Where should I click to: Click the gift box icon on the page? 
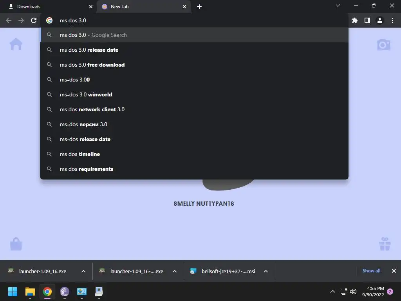point(385,244)
